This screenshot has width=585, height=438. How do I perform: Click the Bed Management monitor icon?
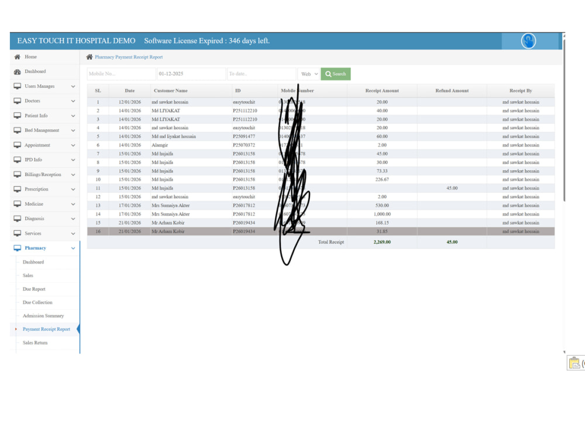17,130
